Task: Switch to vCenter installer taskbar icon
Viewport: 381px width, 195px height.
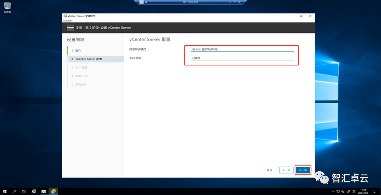Action: pos(53,191)
